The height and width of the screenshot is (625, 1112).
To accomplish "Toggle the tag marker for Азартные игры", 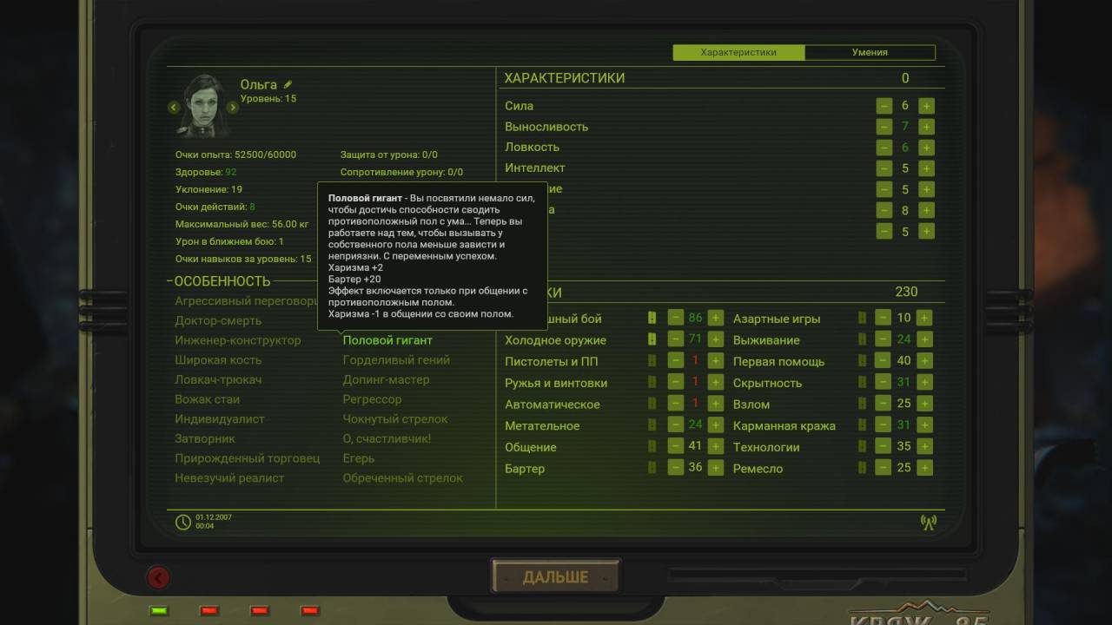I will pyautogui.click(x=862, y=319).
